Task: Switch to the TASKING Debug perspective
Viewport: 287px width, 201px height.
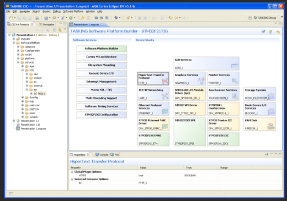Action: (265, 18)
